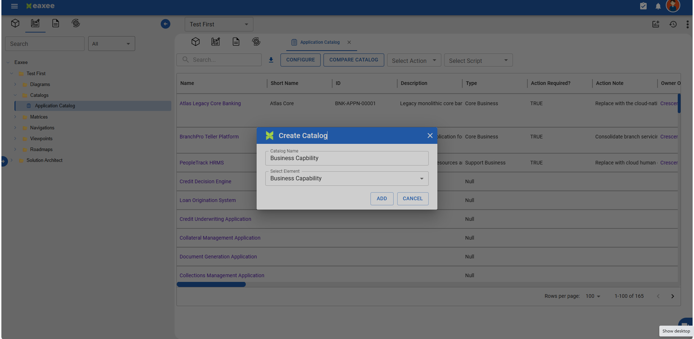This screenshot has width=694, height=339.
Task: Click the Show desktop button
Action: pos(676,331)
